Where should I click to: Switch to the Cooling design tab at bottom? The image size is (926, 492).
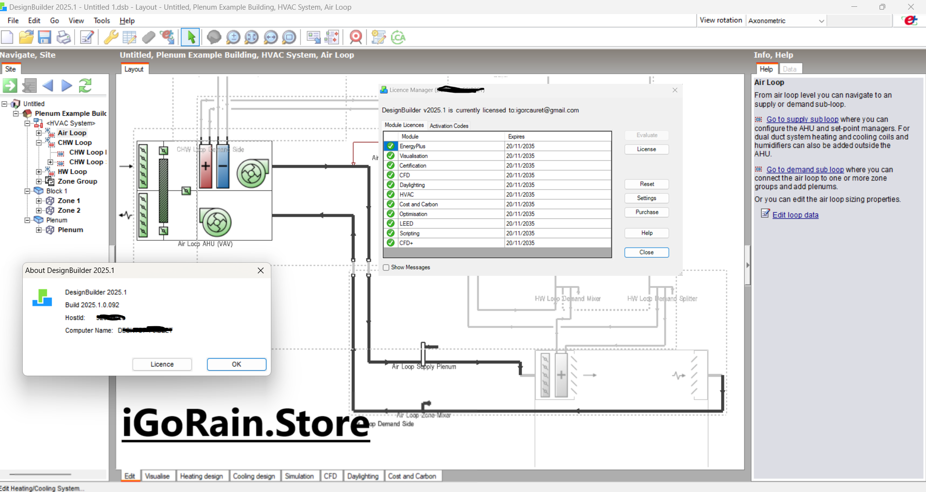[254, 476]
